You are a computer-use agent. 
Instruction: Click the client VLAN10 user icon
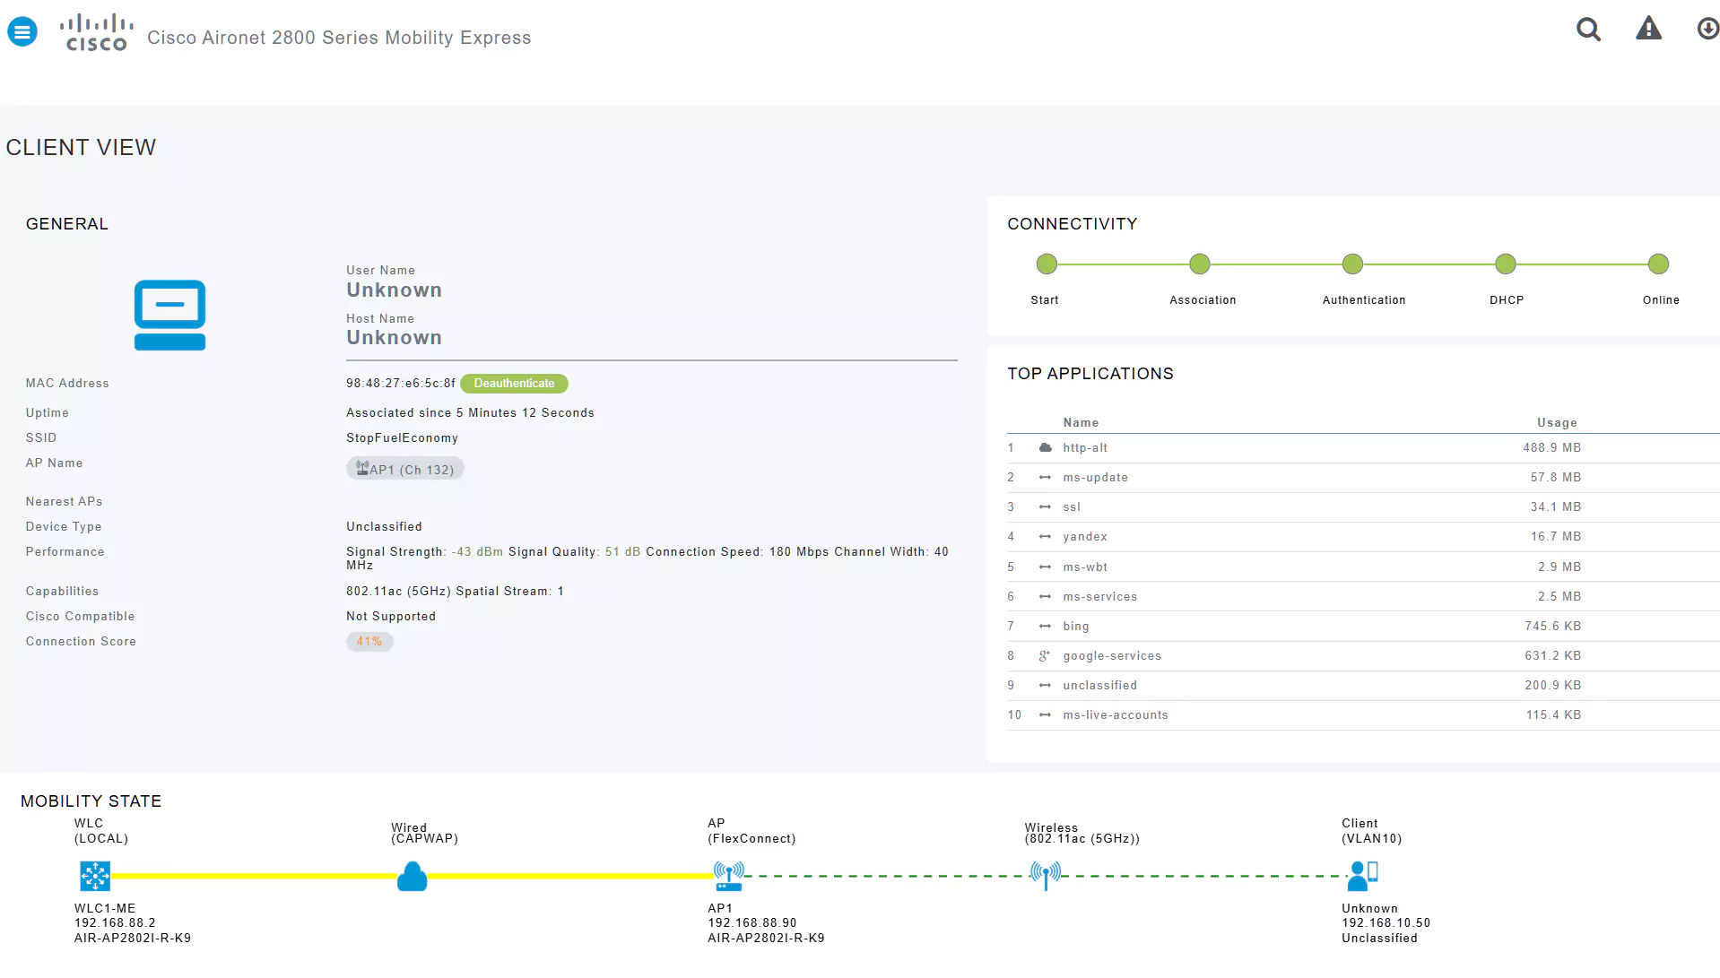tap(1362, 875)
